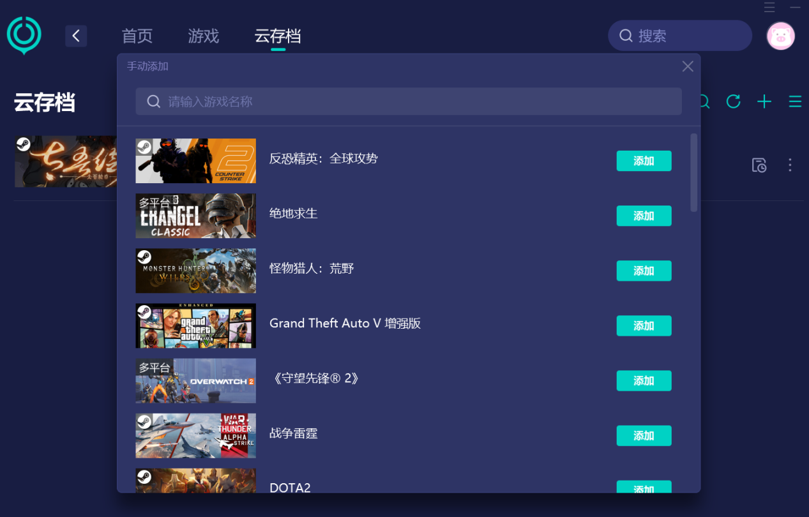Click the Monster Hunter Wilds thumbnail
809x517 pixels.
click(195, 271)
